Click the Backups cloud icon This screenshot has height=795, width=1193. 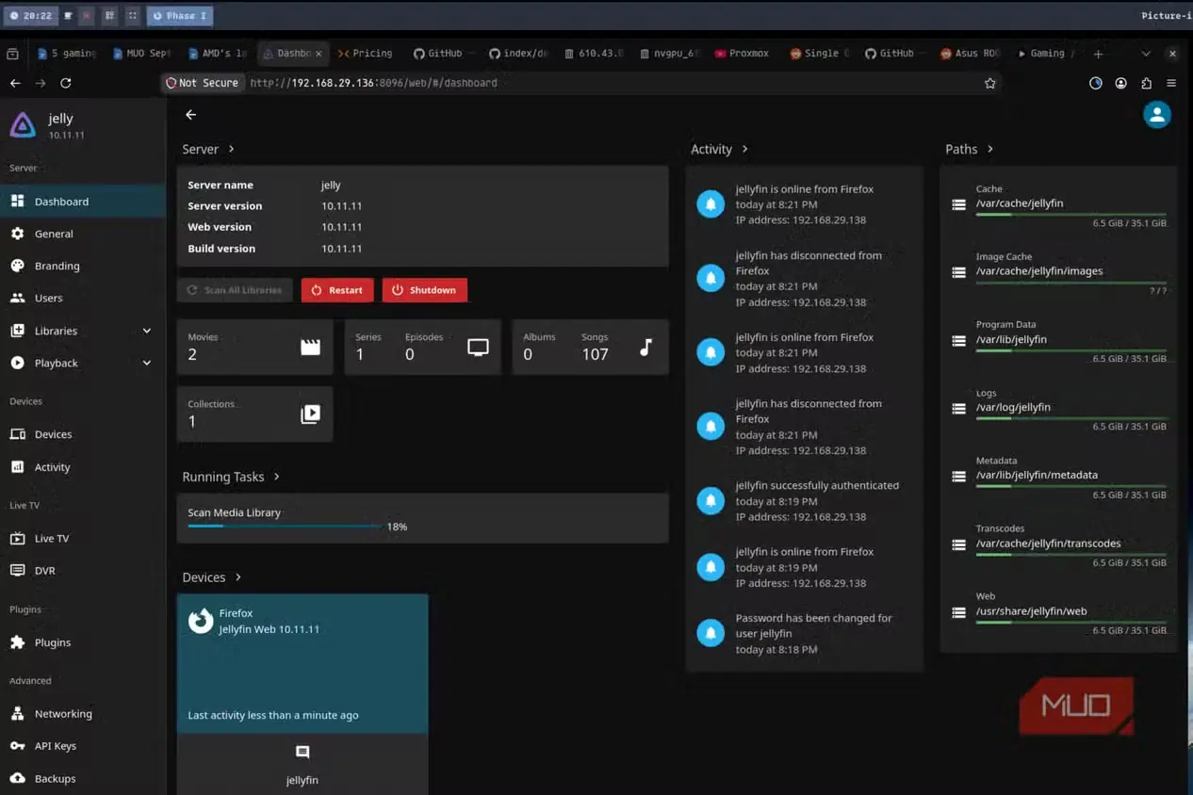click(17, 779)
